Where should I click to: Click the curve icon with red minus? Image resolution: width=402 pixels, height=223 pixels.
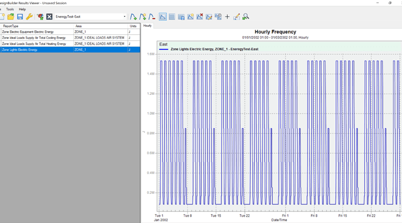tap(152, 17)
